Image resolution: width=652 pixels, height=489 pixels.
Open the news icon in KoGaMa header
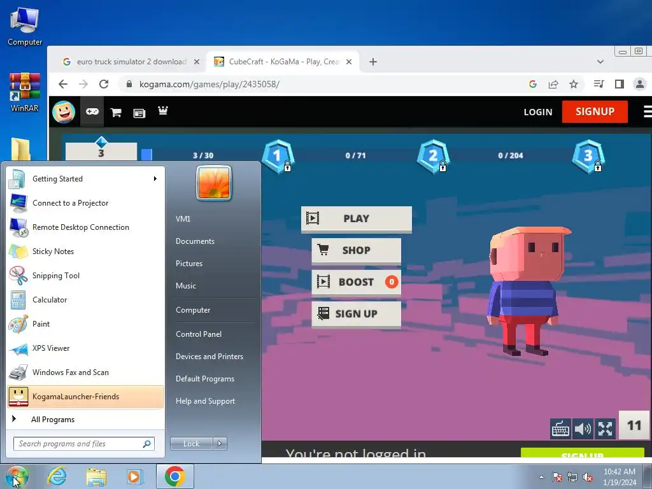[x=139, y=113]
